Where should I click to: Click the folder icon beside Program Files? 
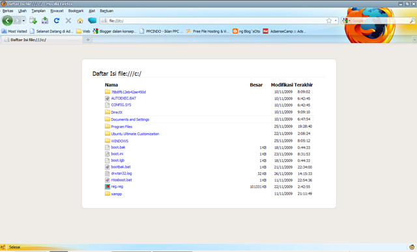point(107,126)
